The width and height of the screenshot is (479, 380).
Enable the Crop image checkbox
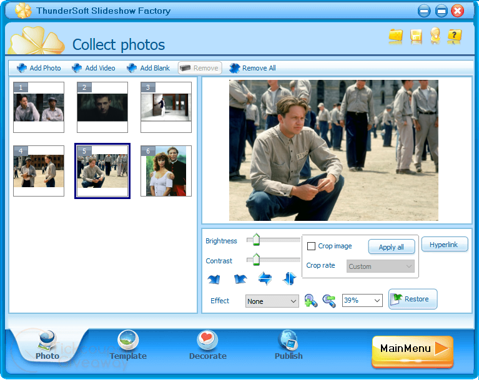click(x=311, y=246)
